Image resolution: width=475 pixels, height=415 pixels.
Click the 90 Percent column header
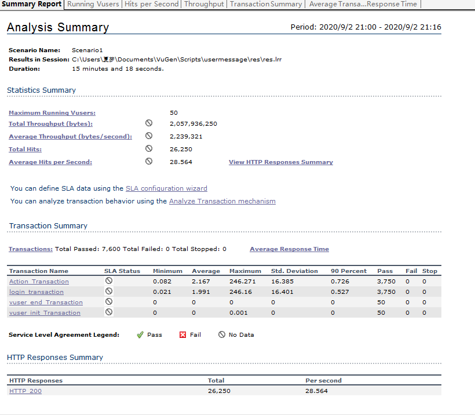349,271
